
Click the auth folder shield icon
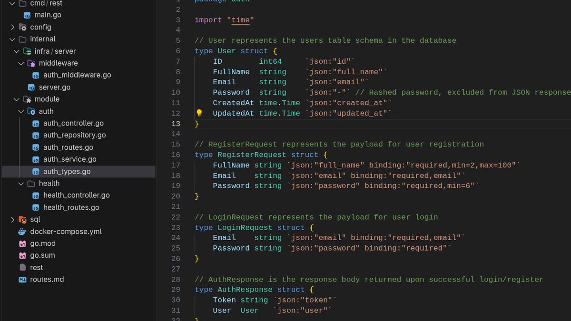click(x=31, y=111)
